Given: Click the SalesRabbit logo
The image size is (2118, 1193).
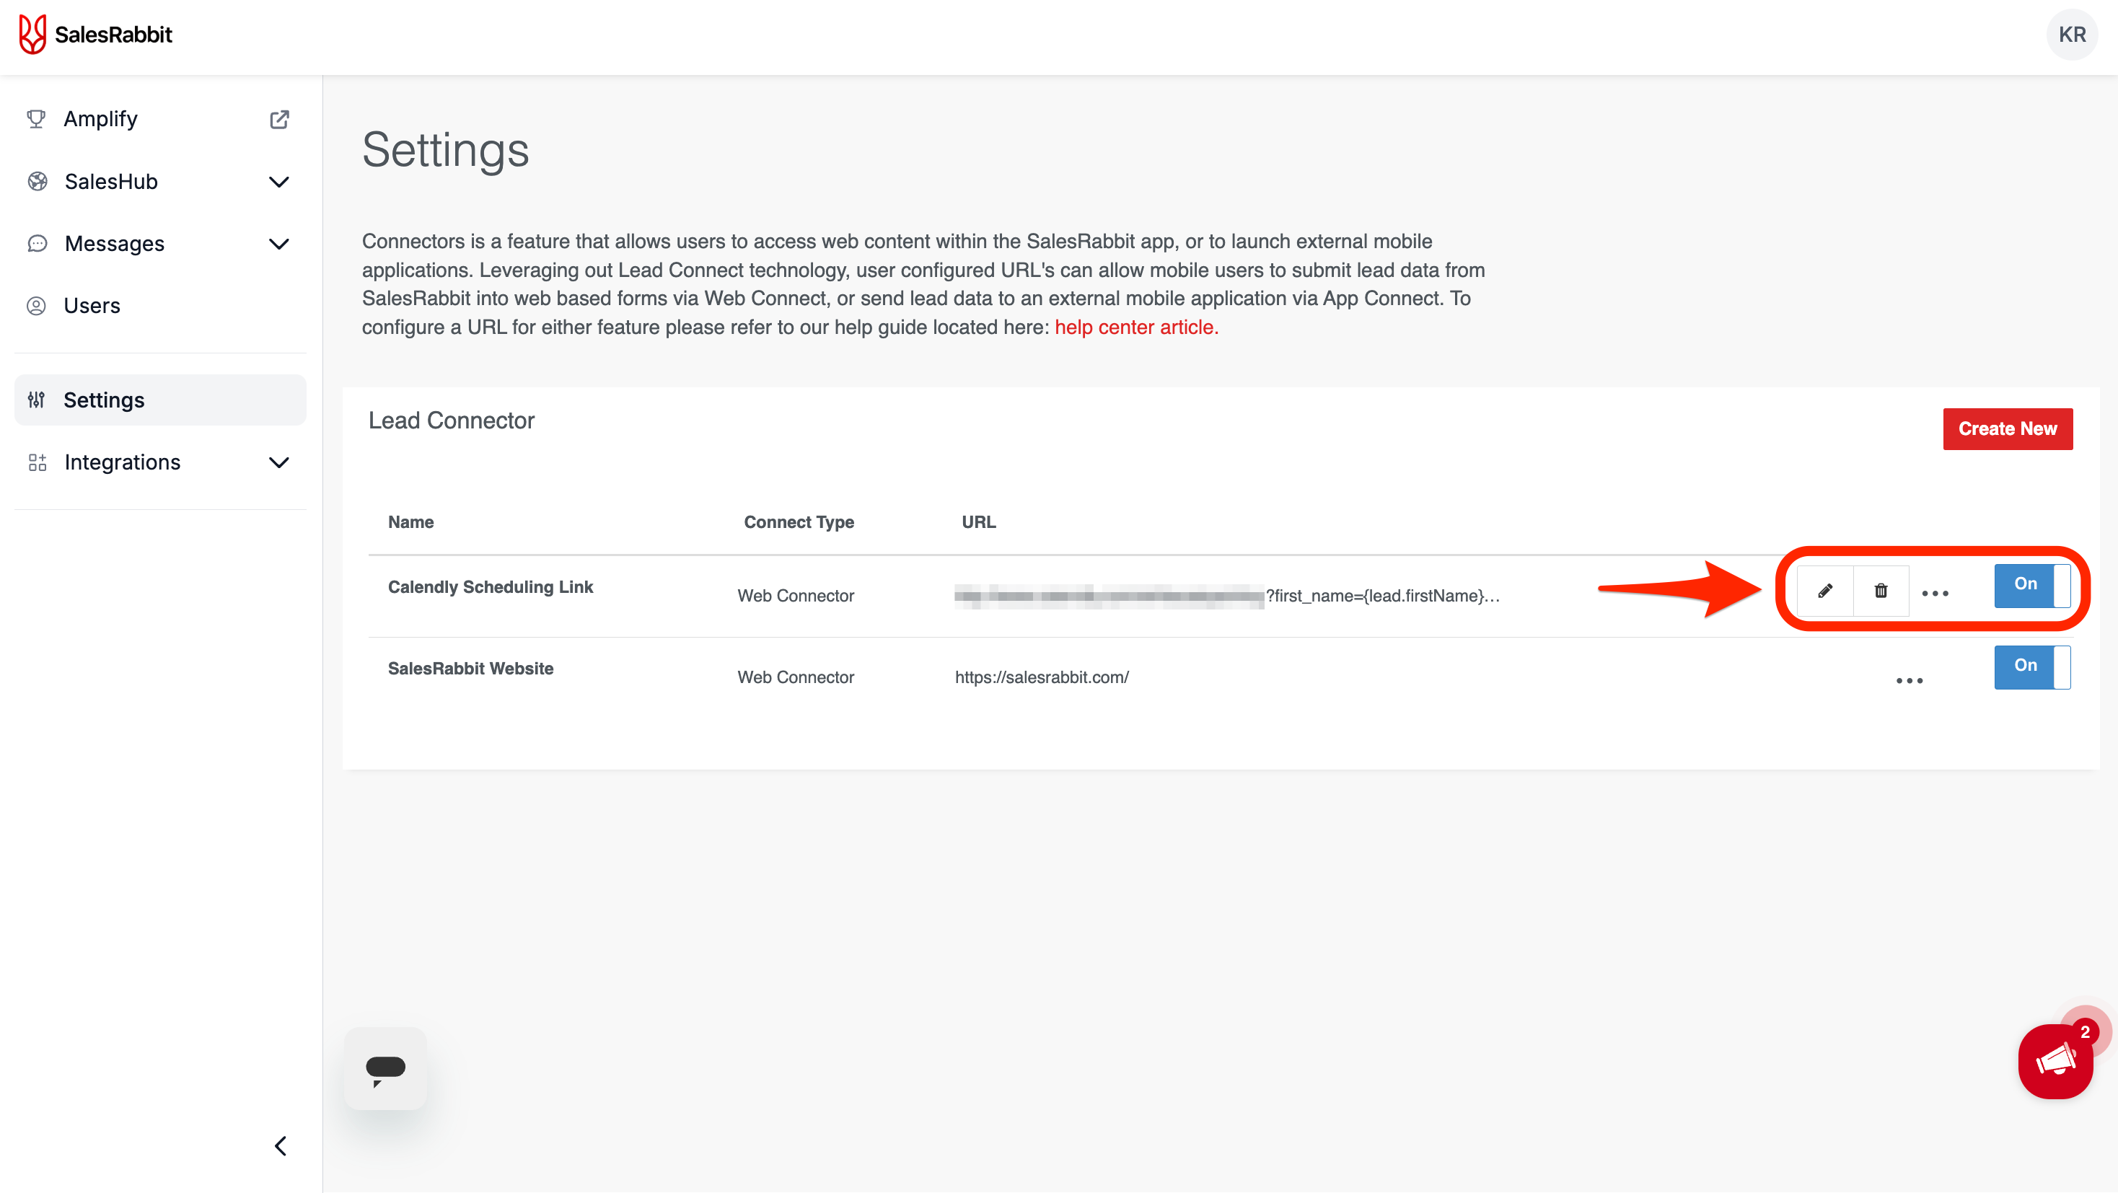Looking at the screenshot, I should tap(96, 35).
